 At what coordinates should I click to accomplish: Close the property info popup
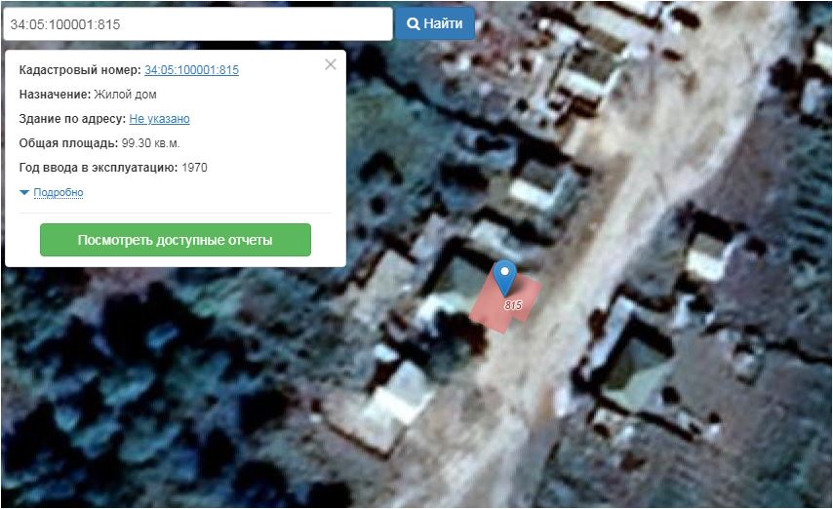pos(331,64)
